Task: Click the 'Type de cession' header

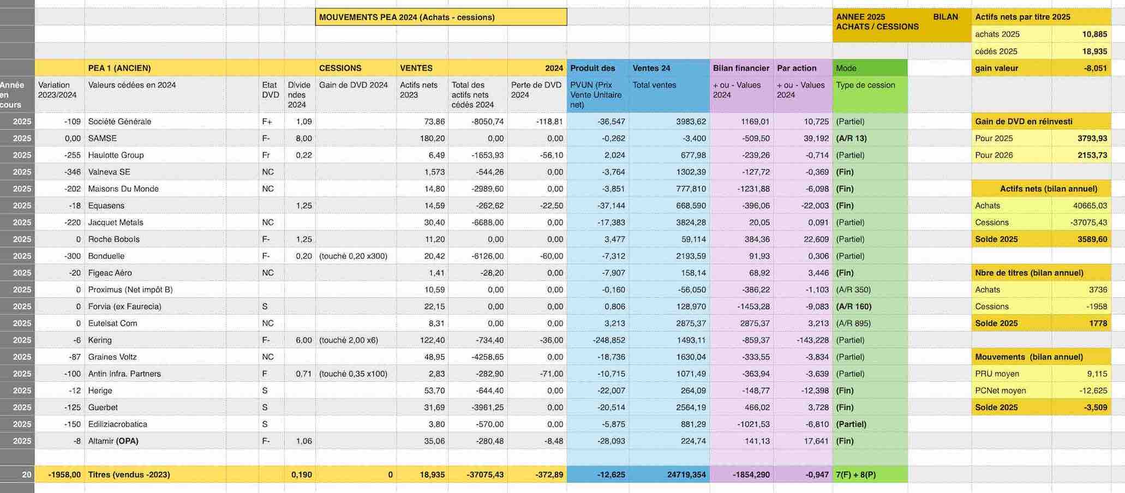Action: click(x=870, y=94)
